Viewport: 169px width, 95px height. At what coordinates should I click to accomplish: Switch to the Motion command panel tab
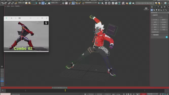[161, 7]
